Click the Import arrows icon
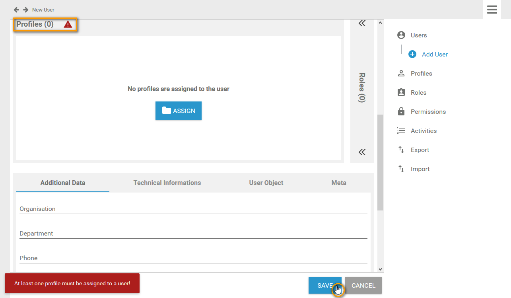The height and width of the screenshot is (298, 511). pos(401,169)
